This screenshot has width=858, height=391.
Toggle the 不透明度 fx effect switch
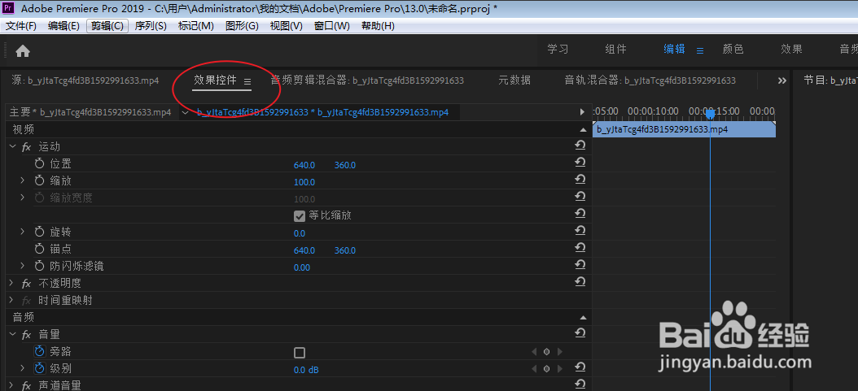(26, 284)
